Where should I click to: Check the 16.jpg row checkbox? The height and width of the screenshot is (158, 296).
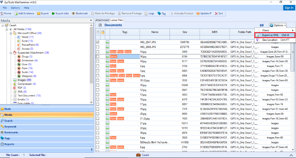(98, 57)
